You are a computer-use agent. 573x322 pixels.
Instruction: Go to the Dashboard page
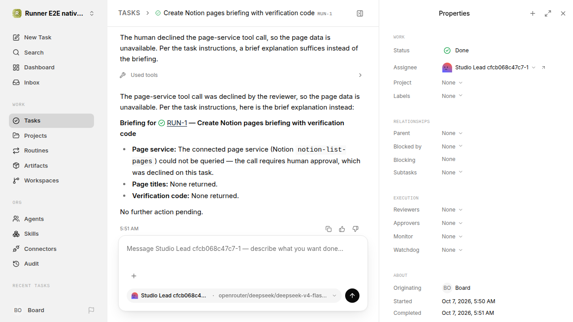click(51, 68)
